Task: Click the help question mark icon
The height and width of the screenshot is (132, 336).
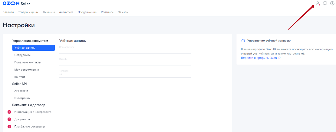Action: point(332,4)
